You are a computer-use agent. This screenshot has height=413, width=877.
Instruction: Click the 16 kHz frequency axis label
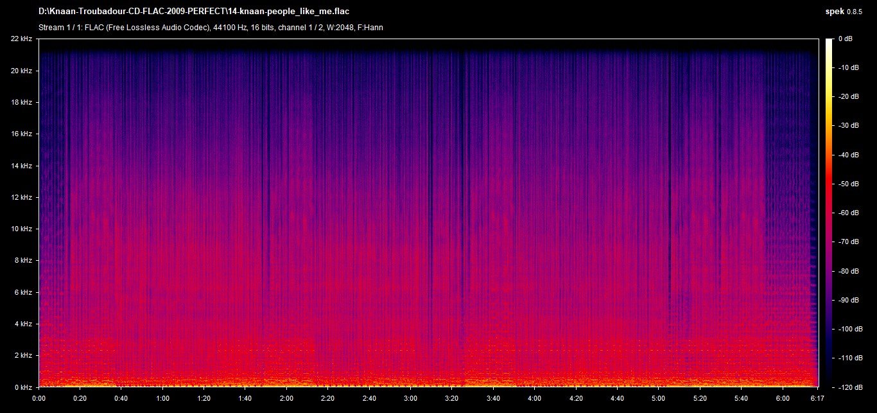(21, 134)
